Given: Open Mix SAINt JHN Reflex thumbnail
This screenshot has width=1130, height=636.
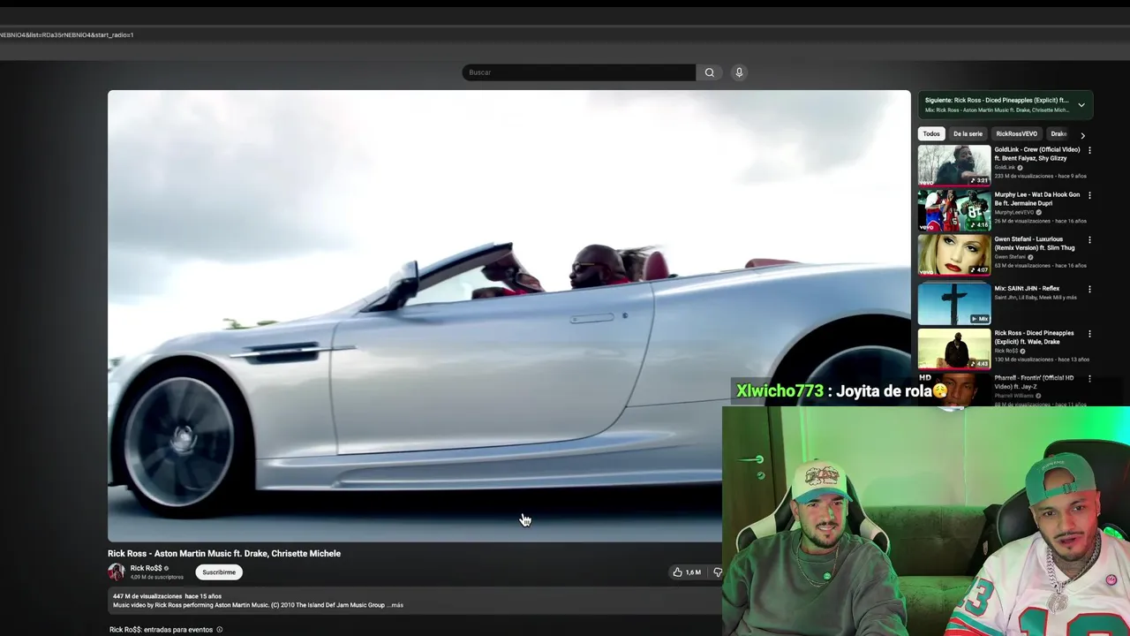Looking at the screenshot, I should click(954, 304).
